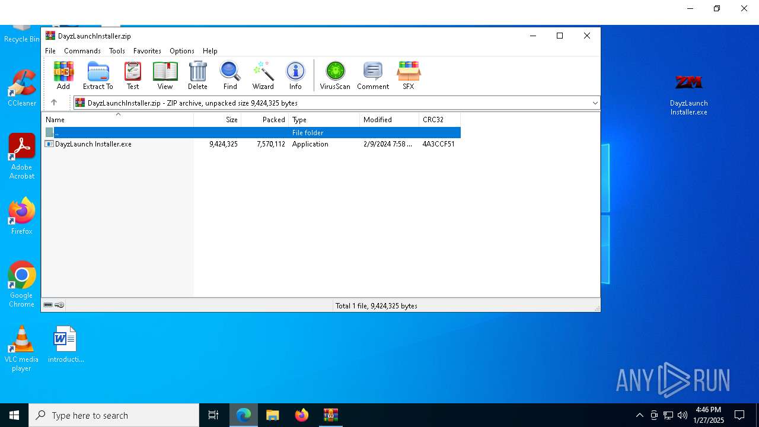Click the WinRAR taskbar button
The height and width of the screenshot is (427, 759).
(331, 415)
